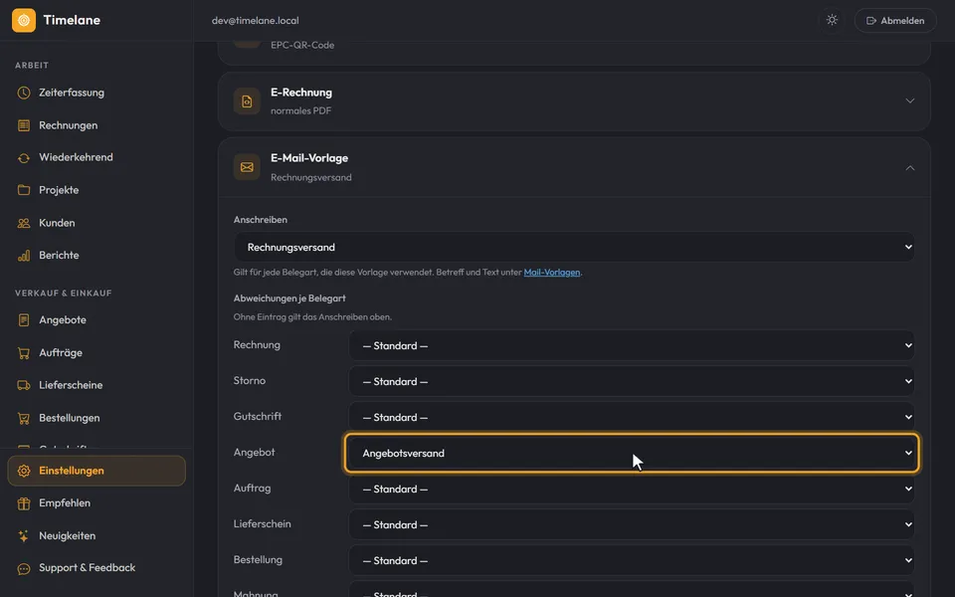Click the Timelane logo icon
955x597 pixels.
24,20
